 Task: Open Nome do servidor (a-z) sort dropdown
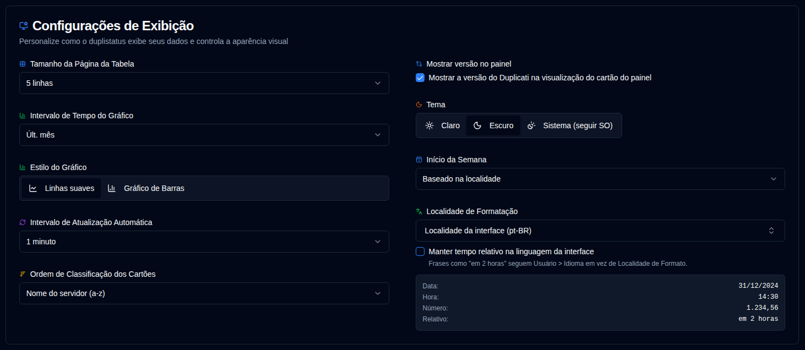[204, 293]
